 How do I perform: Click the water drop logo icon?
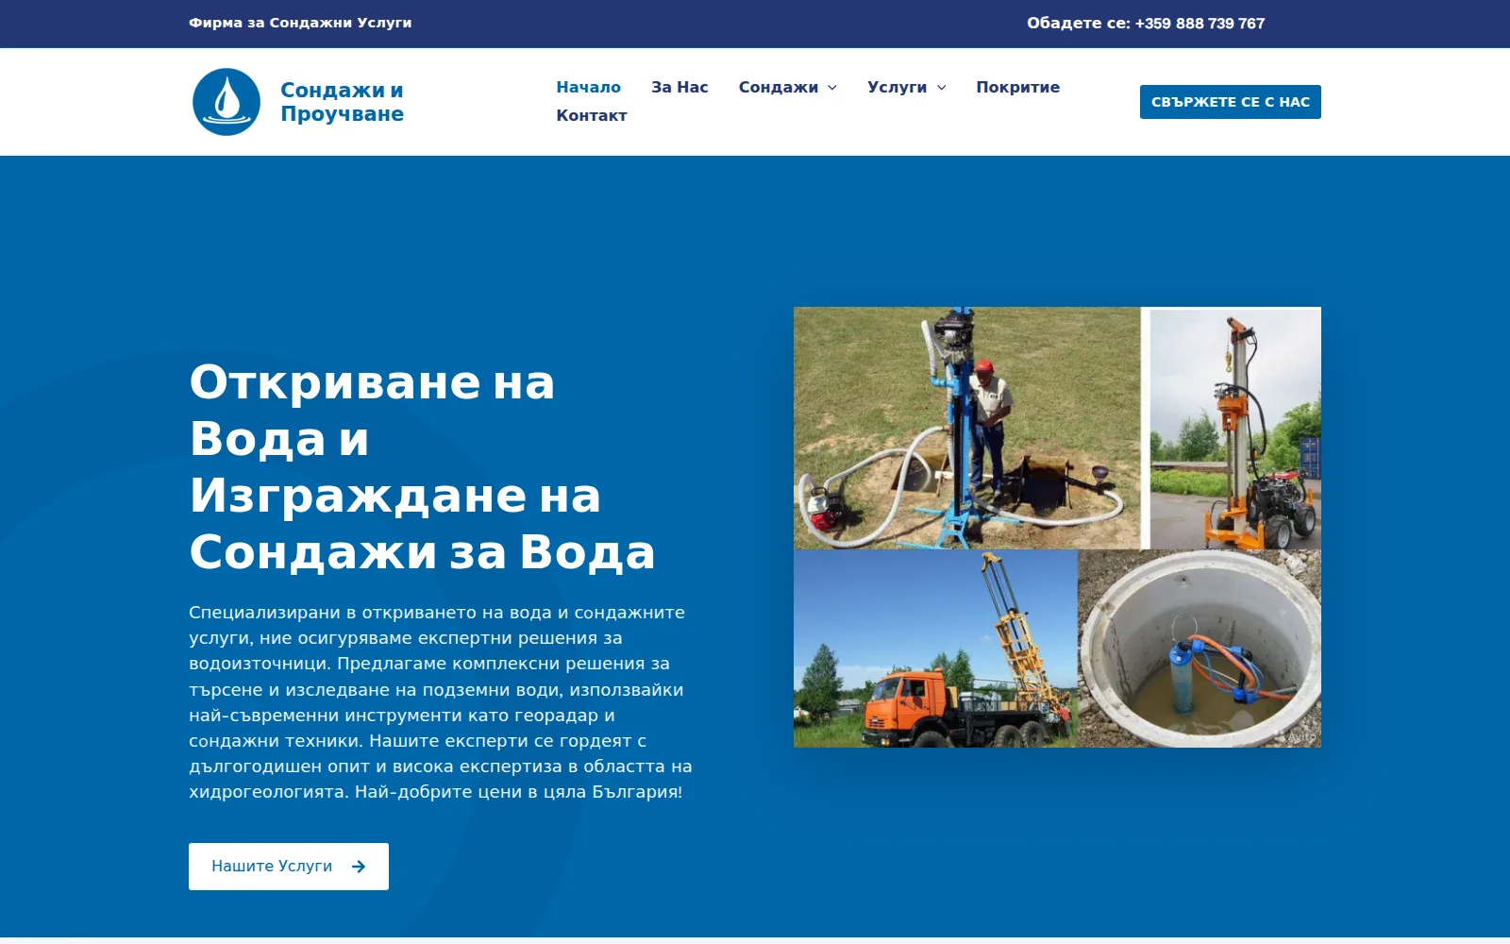[226, 102]
